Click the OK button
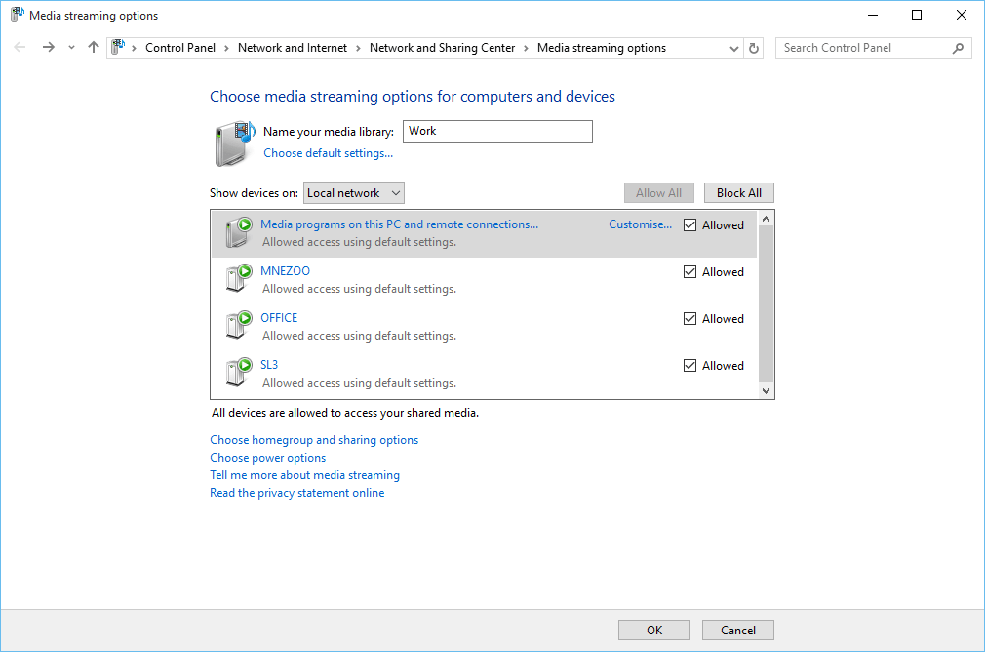 [654, 630]
